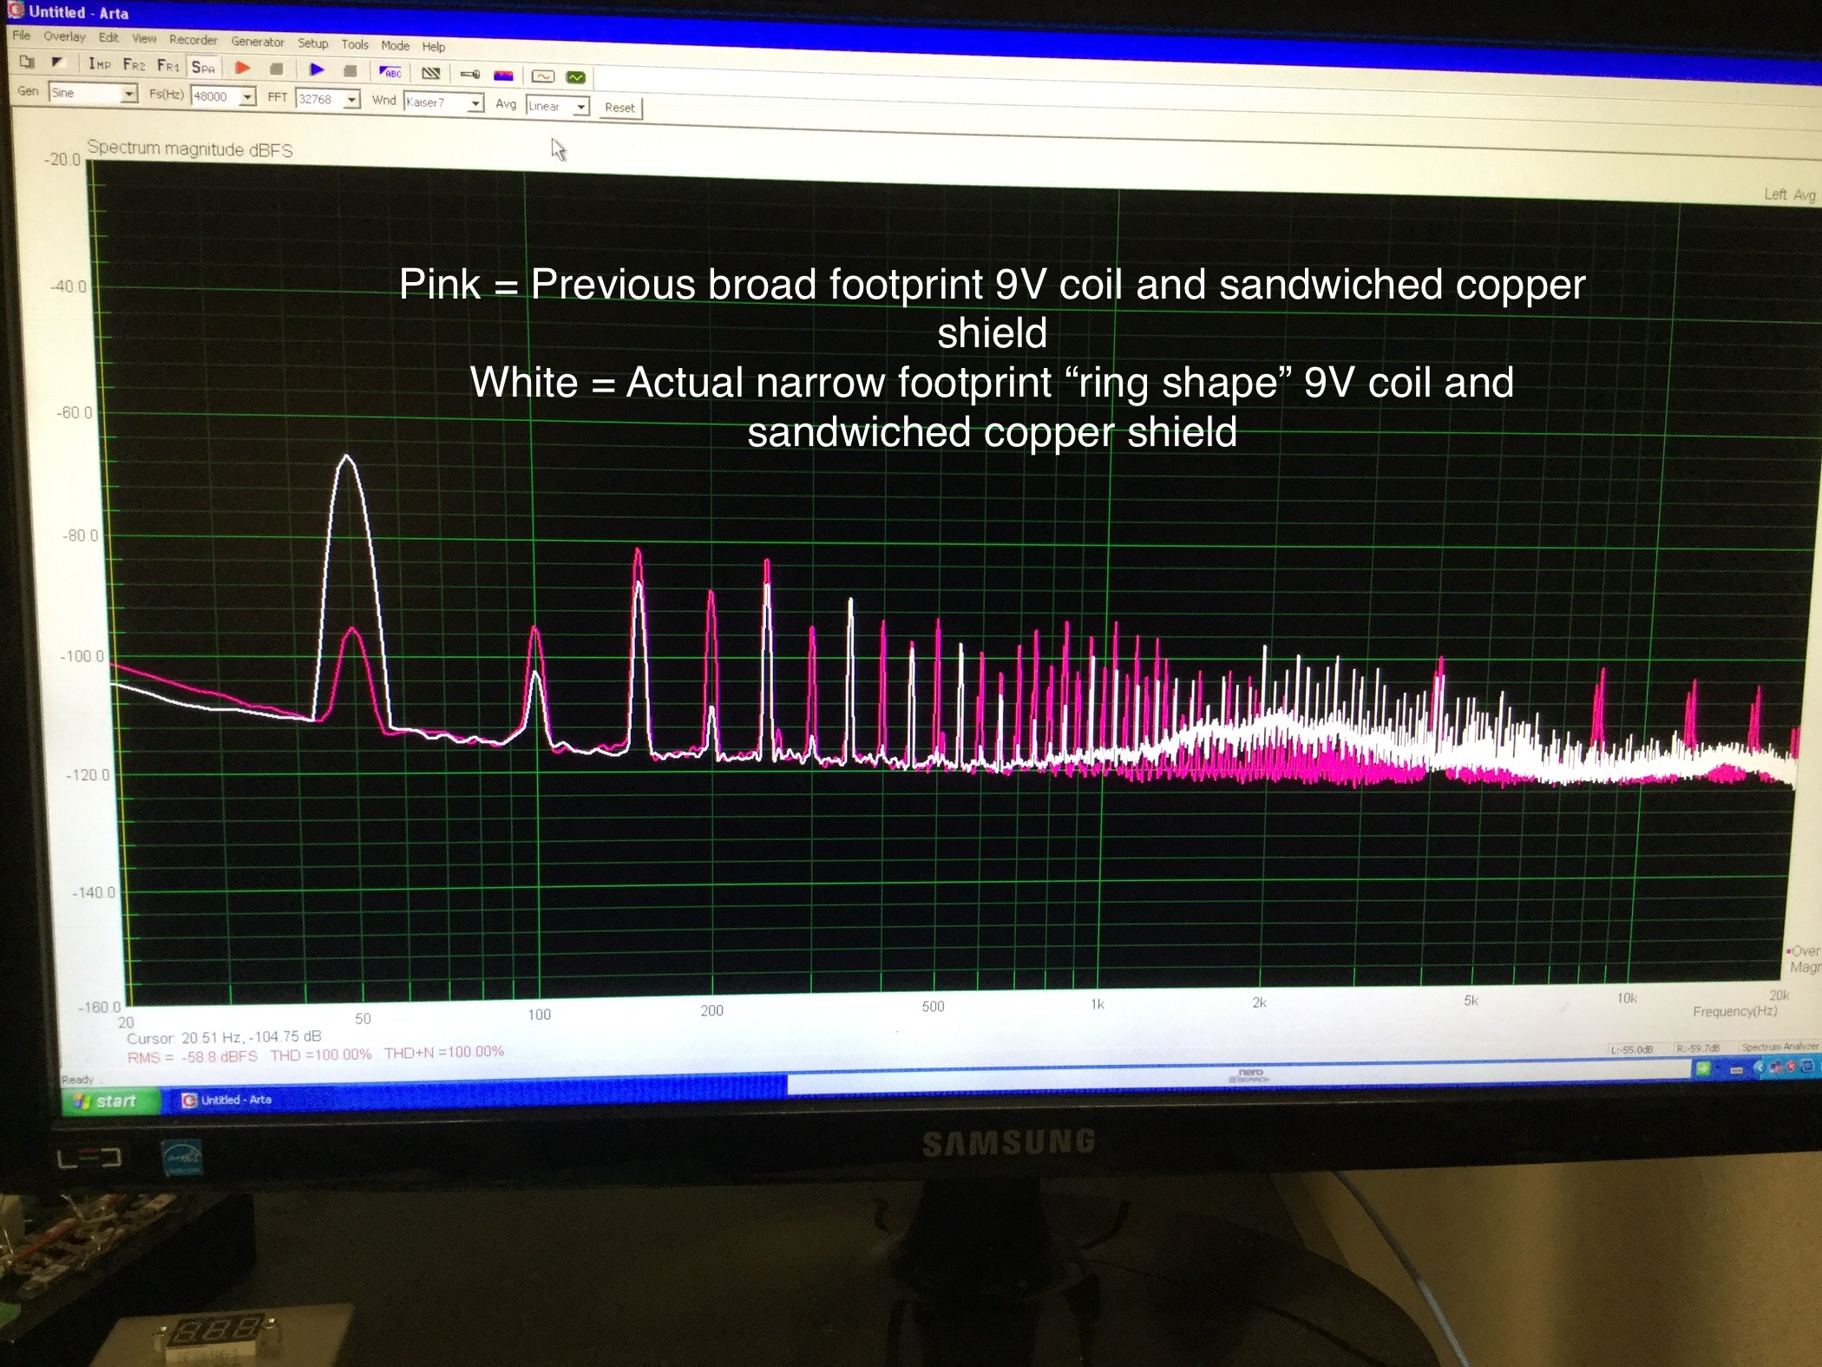Click the THD =100.00% readout

coord(320,1055)
